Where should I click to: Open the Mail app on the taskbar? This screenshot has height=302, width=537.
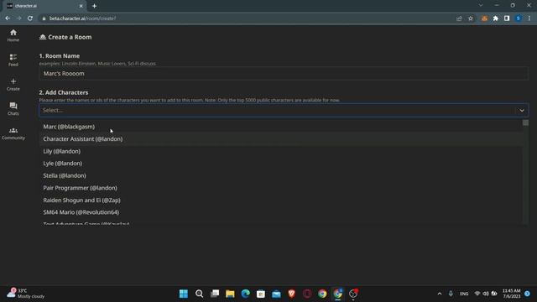point(276,294)
